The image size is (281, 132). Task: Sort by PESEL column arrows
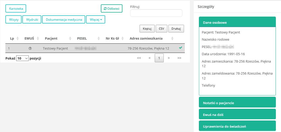tap(99, 38)
